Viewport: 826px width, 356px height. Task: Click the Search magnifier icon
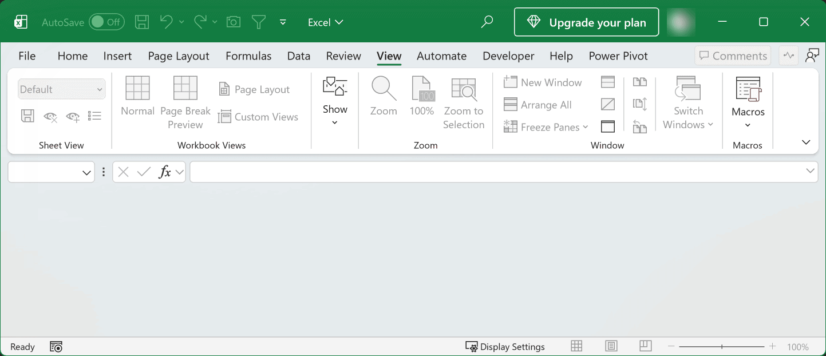coord(487,22)
